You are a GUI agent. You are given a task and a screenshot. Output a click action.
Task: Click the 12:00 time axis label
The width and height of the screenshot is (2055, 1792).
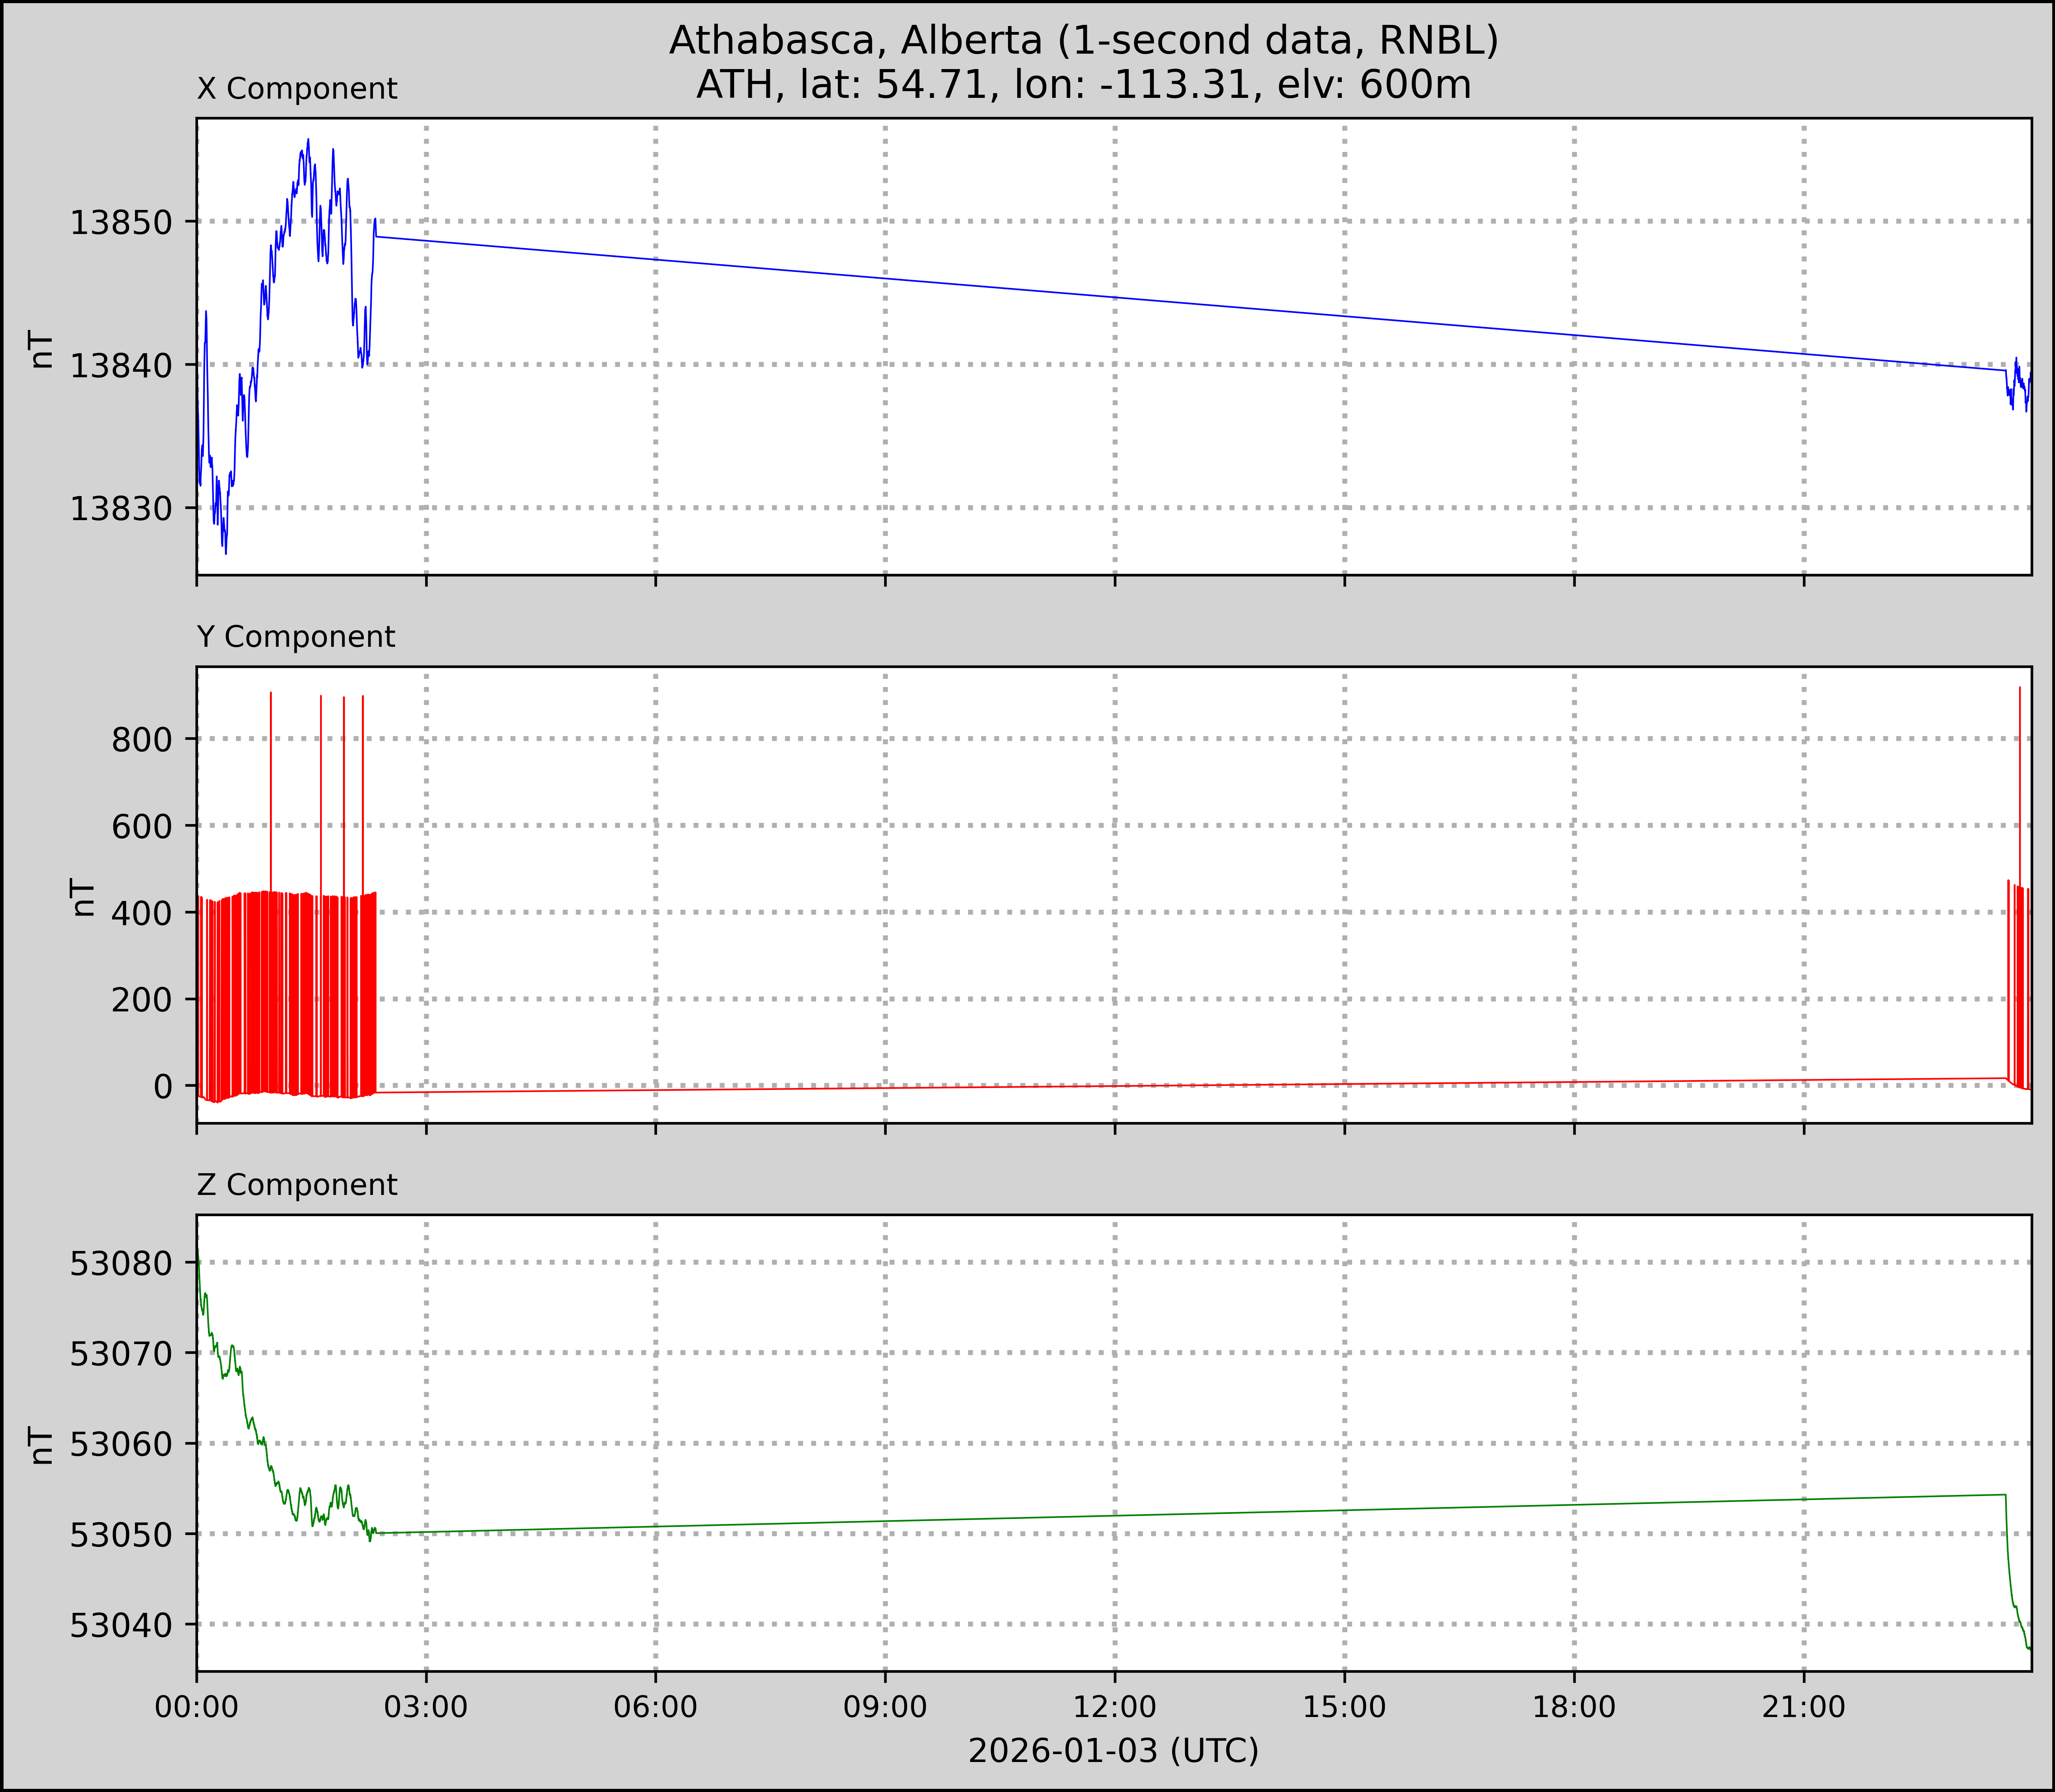(1115, 1707)
